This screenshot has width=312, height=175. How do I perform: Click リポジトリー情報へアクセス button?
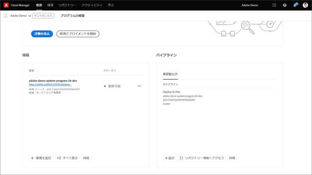202,158
